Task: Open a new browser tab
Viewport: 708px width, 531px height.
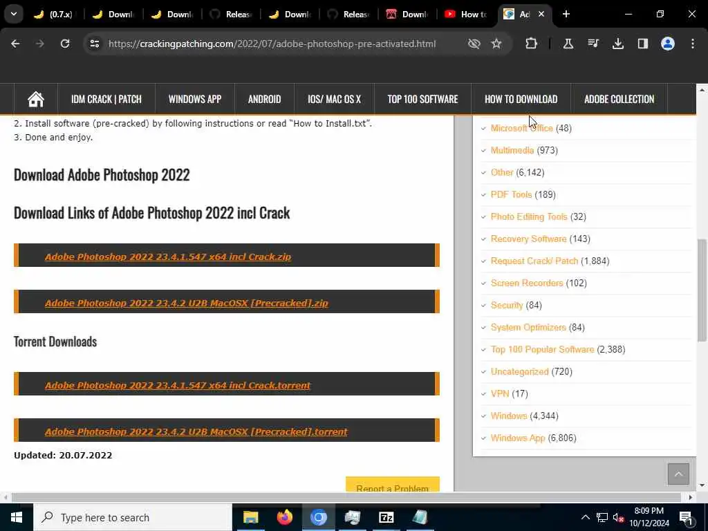Action: point(566,14)
